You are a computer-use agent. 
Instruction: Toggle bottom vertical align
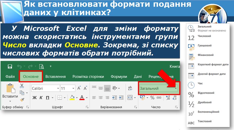[x=107, y=88]
